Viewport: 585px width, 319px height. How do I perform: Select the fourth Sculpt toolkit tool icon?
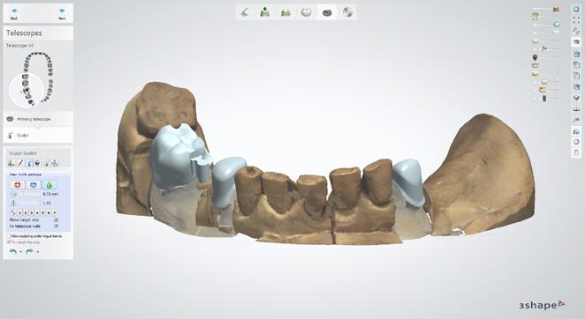(38, 163)
